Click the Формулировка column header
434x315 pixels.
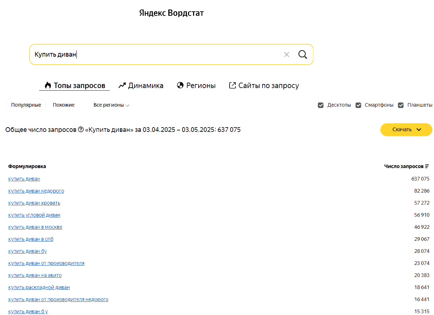(27, 166)
